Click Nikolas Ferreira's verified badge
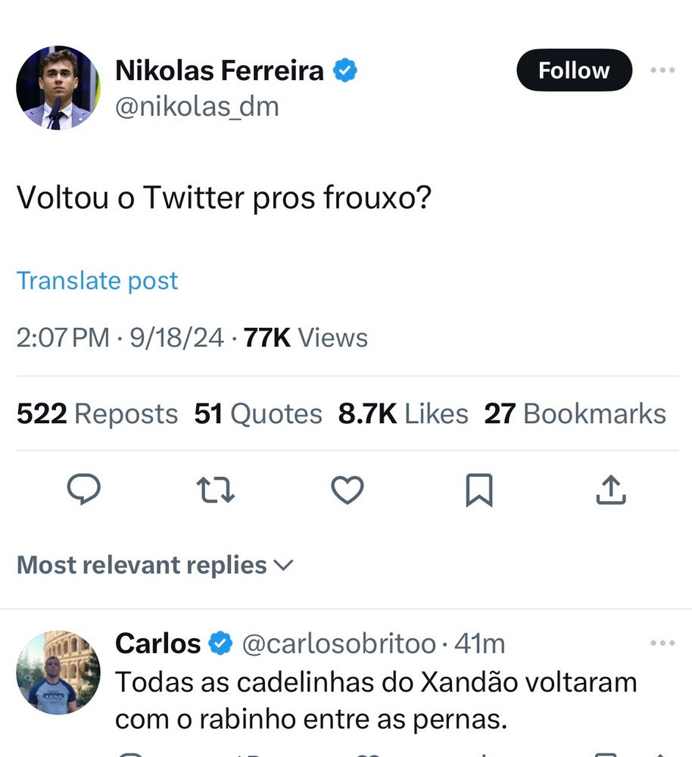The height and width of the screenshot is (757, 692). click(345, 71)
